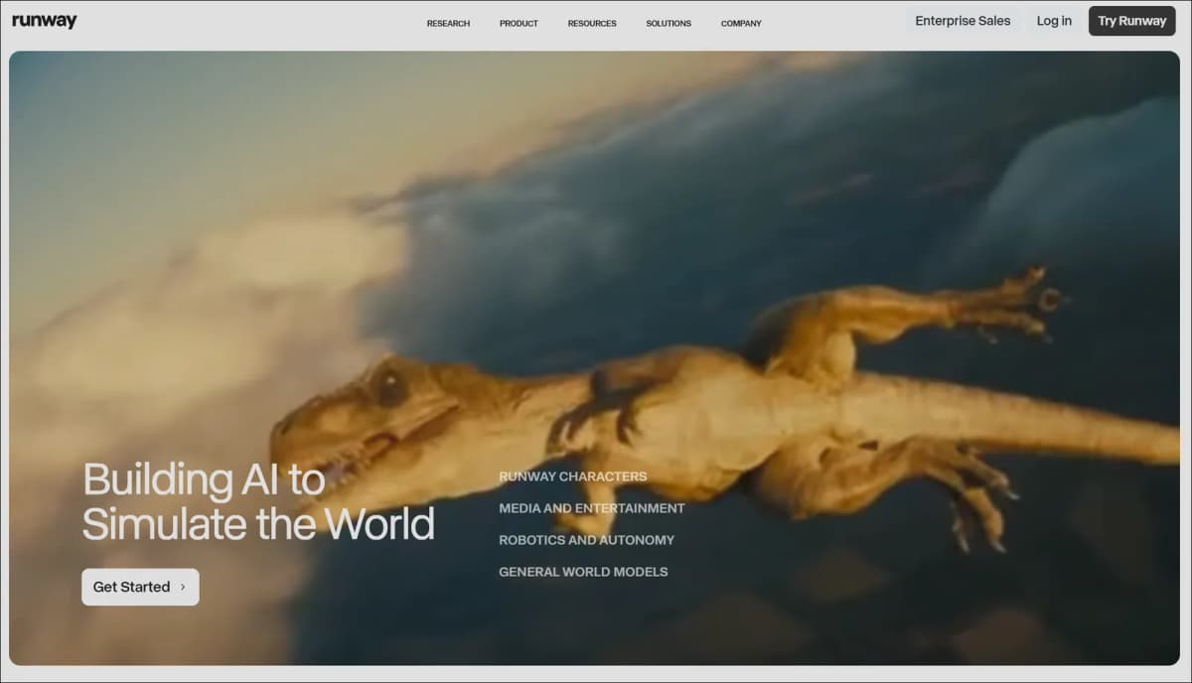Click the Get Started button label
This screenshot has height=683, width=1192.
(131, 587)
